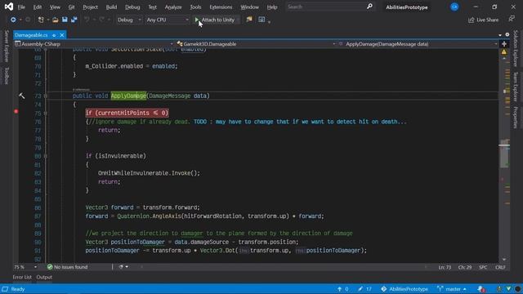Open the View menu
523x294 pixels.
55,7
